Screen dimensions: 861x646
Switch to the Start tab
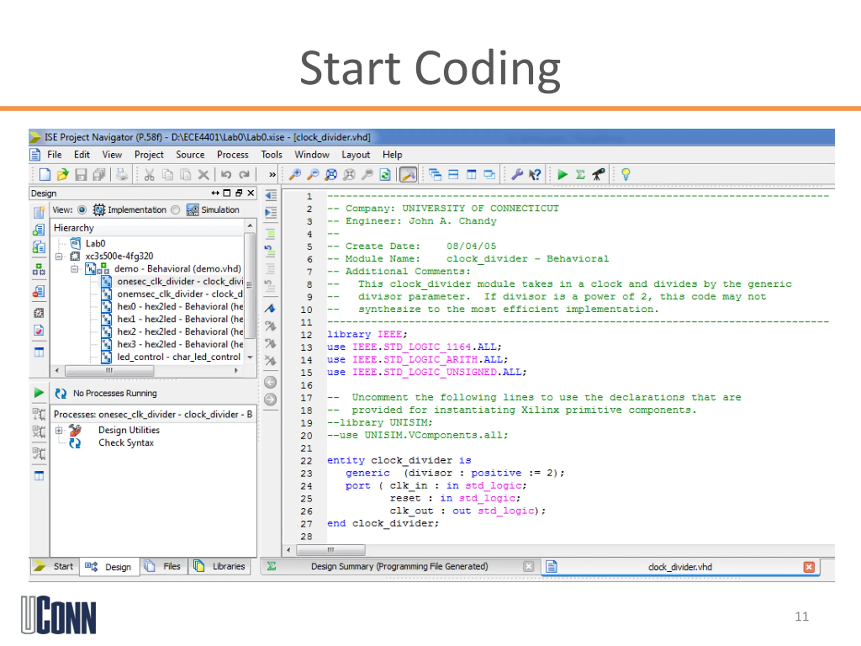[54, 566]
